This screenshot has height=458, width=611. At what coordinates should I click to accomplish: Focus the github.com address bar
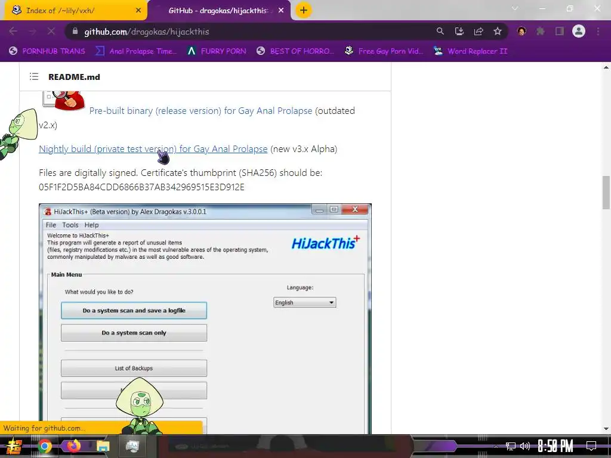249,32
